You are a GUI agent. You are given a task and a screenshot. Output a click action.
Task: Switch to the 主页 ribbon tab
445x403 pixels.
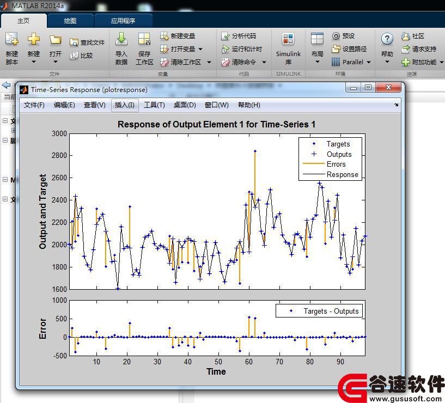pyautogui.click(x=23, y=21)
